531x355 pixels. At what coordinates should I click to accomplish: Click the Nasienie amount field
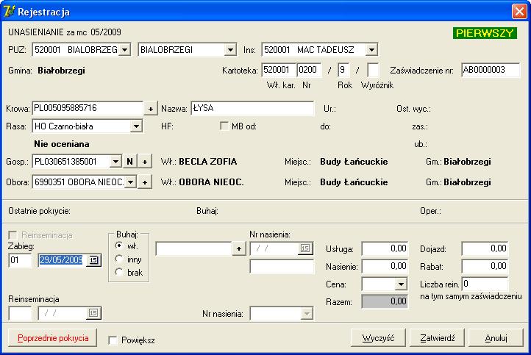coord(385,266)
